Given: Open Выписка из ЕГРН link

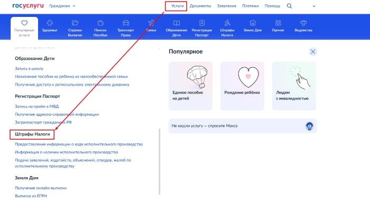Looking at the screenshot, I should [x=31, y=196].
